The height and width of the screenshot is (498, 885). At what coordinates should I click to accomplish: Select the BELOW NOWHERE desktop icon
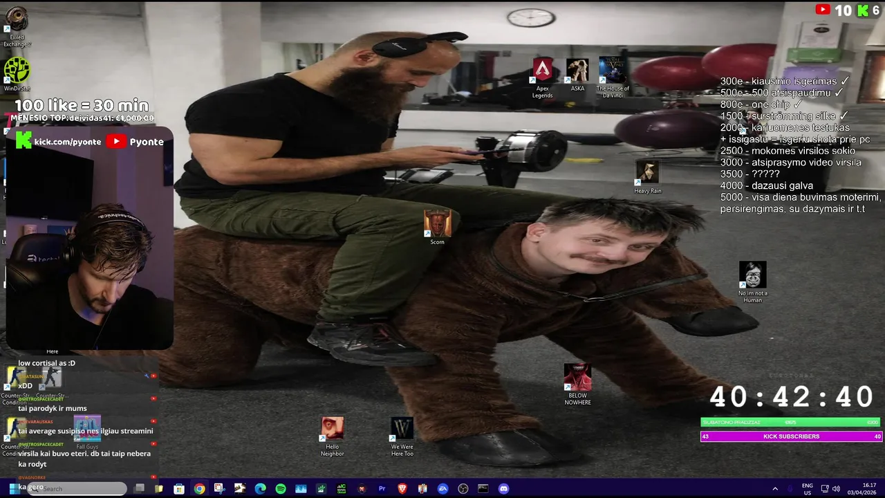coord(577,385)
